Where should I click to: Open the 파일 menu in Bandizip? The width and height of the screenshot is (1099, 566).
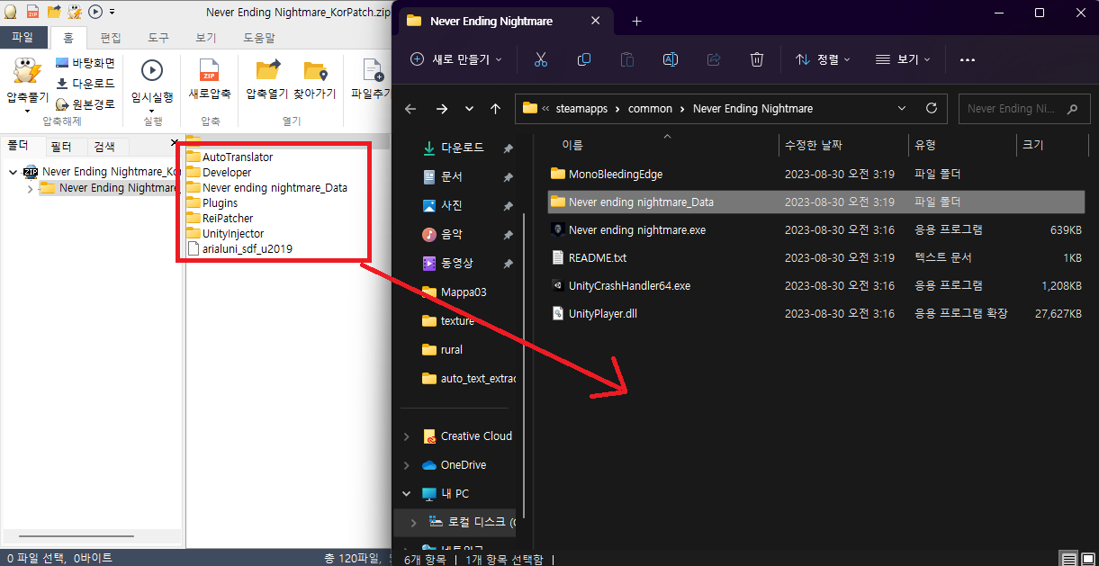(x=22, y=38)
